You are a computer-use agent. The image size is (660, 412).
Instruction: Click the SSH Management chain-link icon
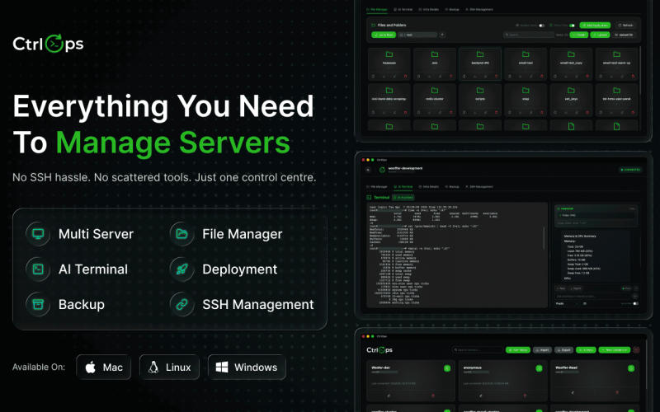point(181,304)
